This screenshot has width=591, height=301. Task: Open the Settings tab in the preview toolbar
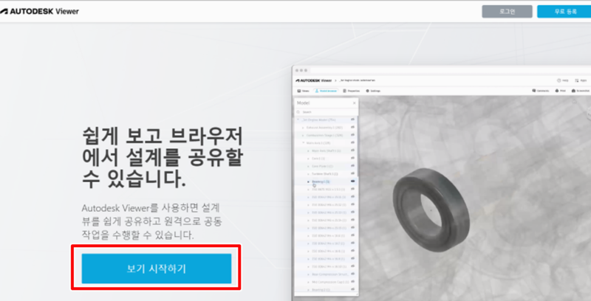click(373, 91)
